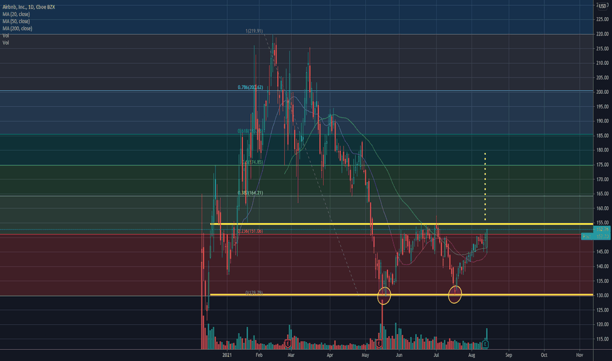Click the 175.00 price axis label
Screen dimensions: 612x361
[602, 165]
